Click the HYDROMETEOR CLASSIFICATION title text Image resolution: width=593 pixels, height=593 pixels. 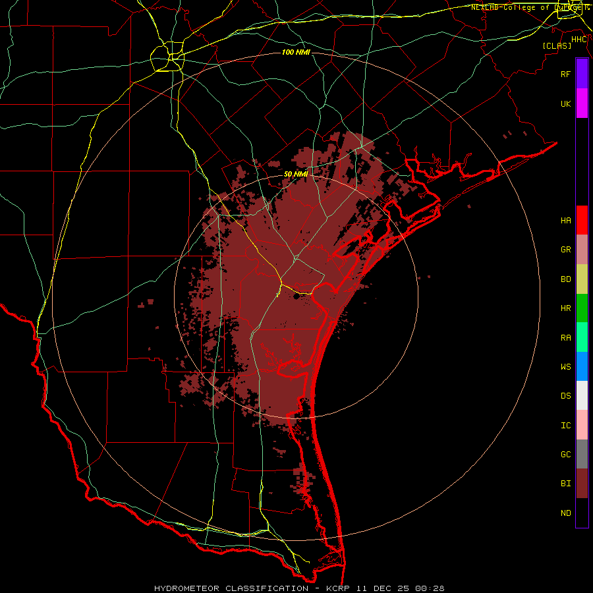click(231, 588)
